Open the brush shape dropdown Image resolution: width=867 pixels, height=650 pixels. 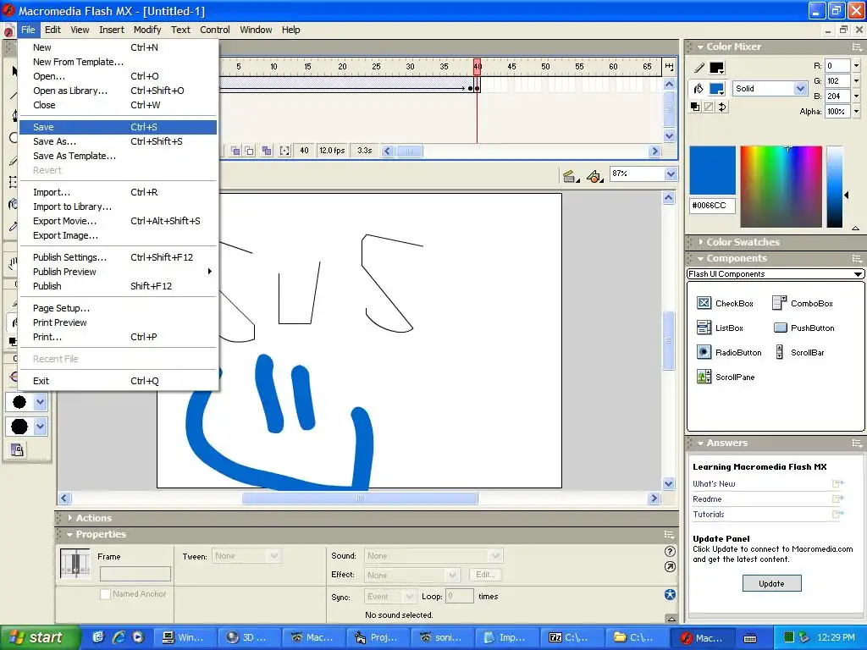(x=40, y=427)
